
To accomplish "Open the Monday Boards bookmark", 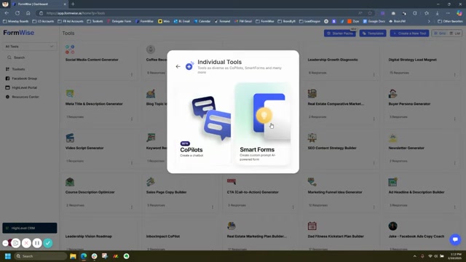I will click(x=15, y=21).
